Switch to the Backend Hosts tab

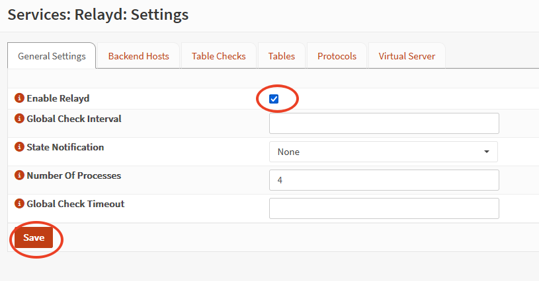click(x=138, y=56)
